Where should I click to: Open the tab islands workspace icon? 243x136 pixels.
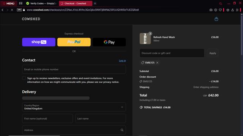[x=21, y=3]
